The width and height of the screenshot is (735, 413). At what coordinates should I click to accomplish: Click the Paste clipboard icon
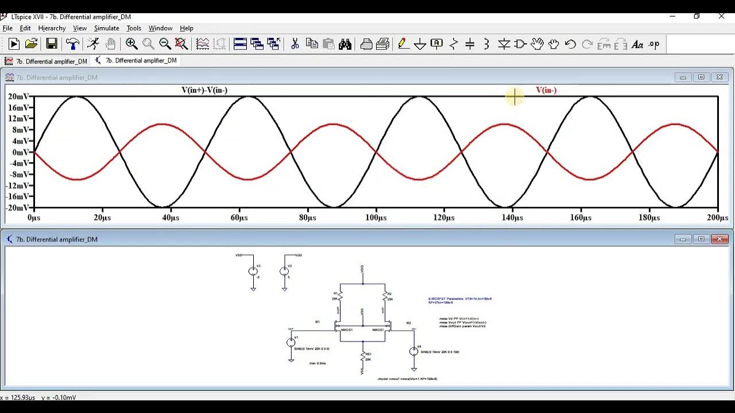tap(328, 44)
